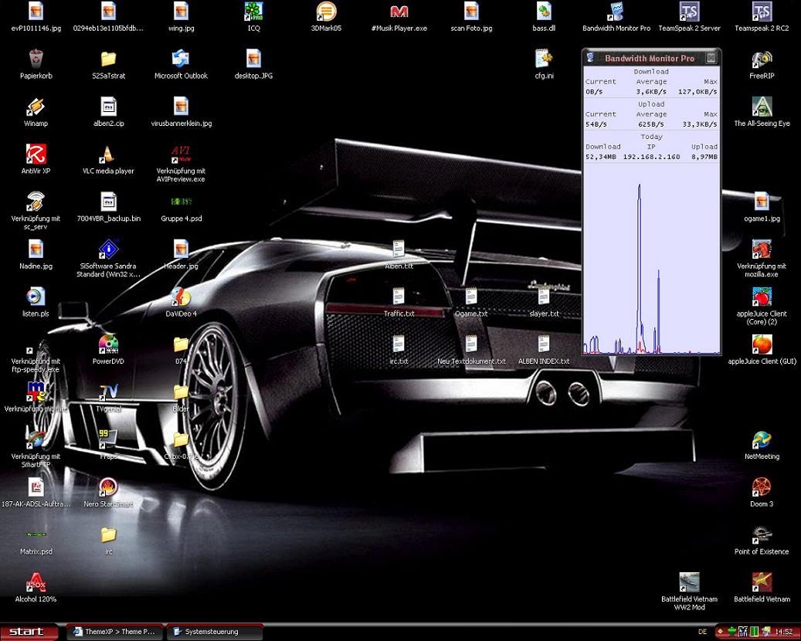The height and width of the screenshot is (641, 801).
Task: Select the AntiVir XP icon
Action: (x=36, y=154)
